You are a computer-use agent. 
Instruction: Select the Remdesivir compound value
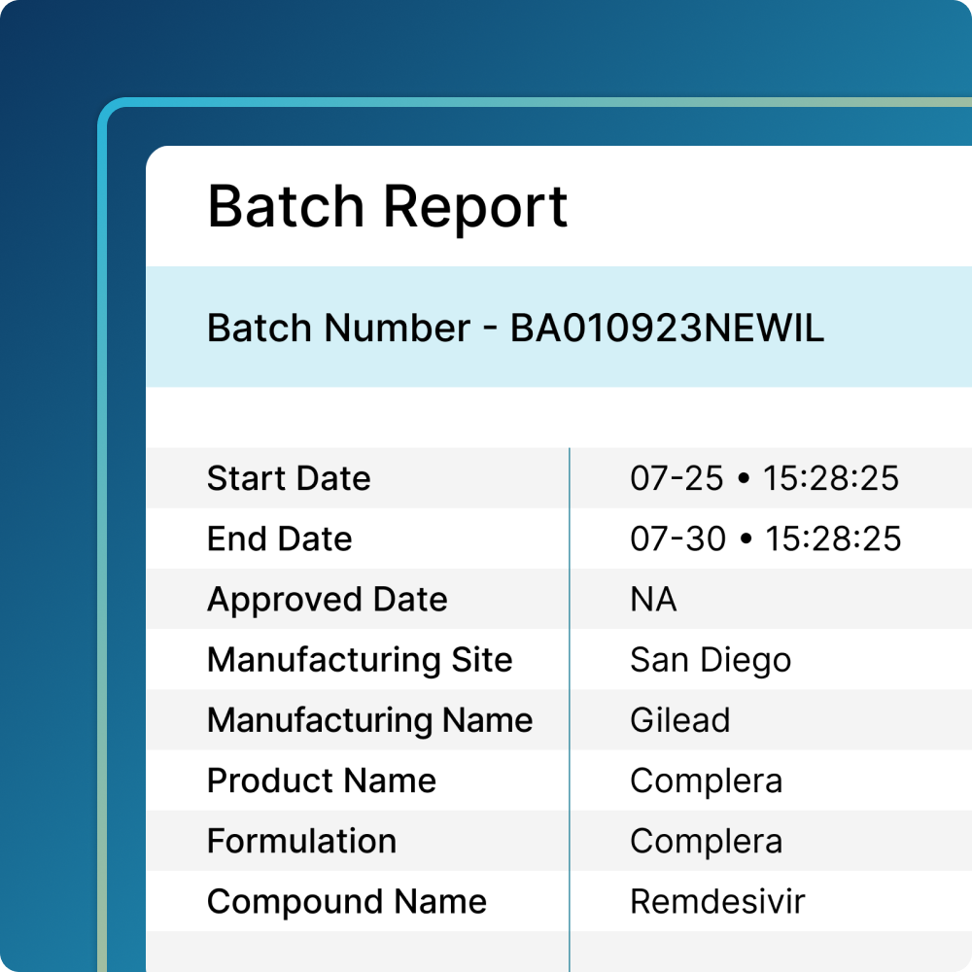coord(717,901)
